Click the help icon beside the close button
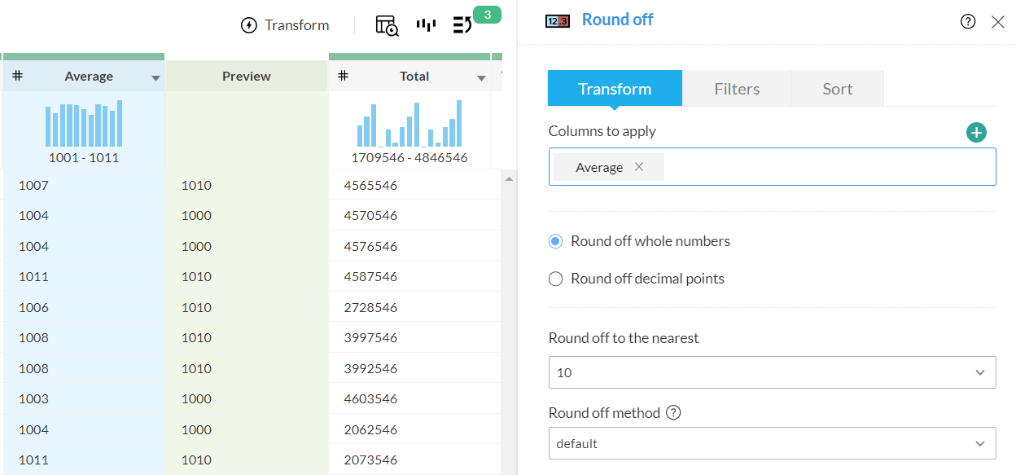Screen dimensions: 1016x475 tap(968, 22)
